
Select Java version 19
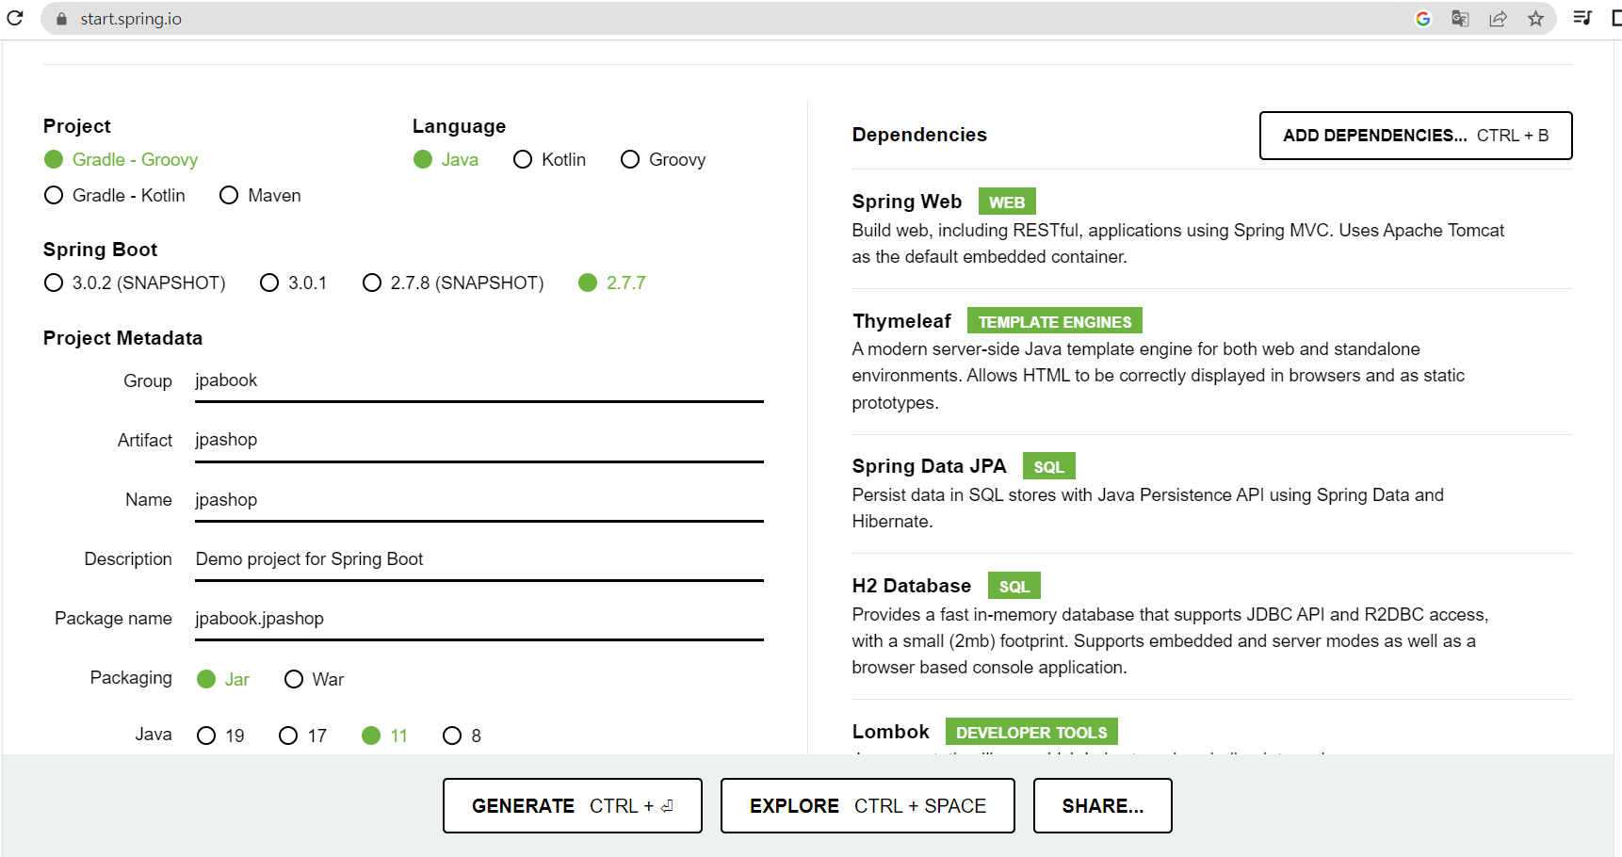(x=220, y=736)
